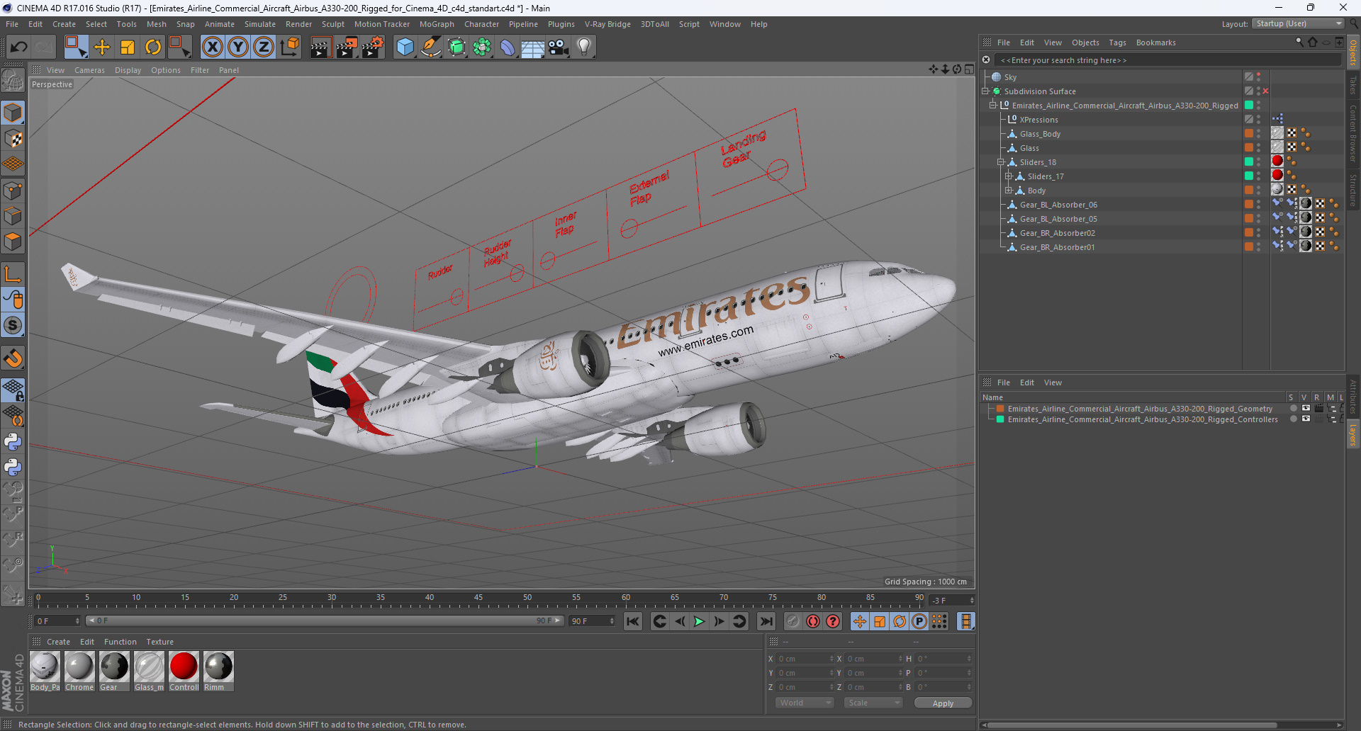Select the Rotate tool
This screenshot has height=731, width=1361.
click(153, 47)
